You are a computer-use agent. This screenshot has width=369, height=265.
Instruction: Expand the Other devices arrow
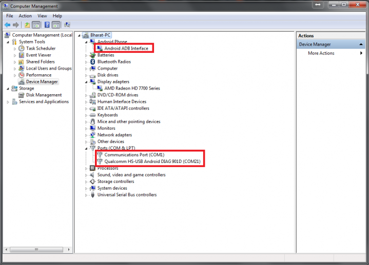pos(86,142)
